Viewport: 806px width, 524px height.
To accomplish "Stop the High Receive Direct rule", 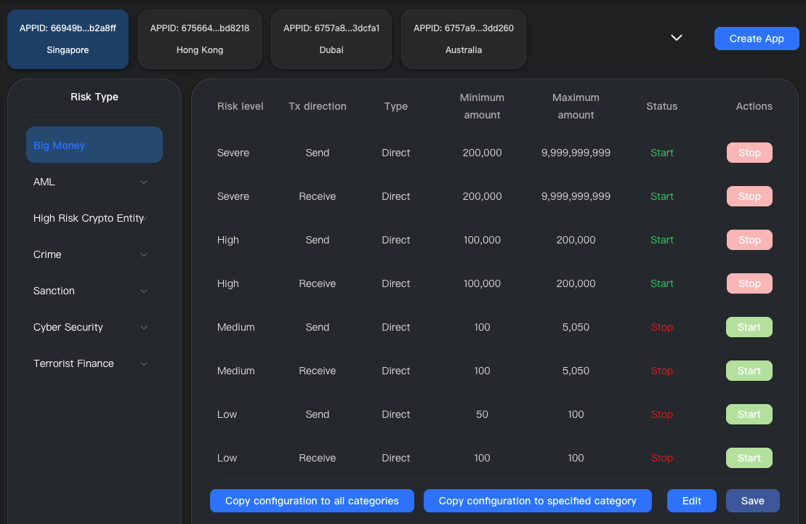I will [749, 283].
